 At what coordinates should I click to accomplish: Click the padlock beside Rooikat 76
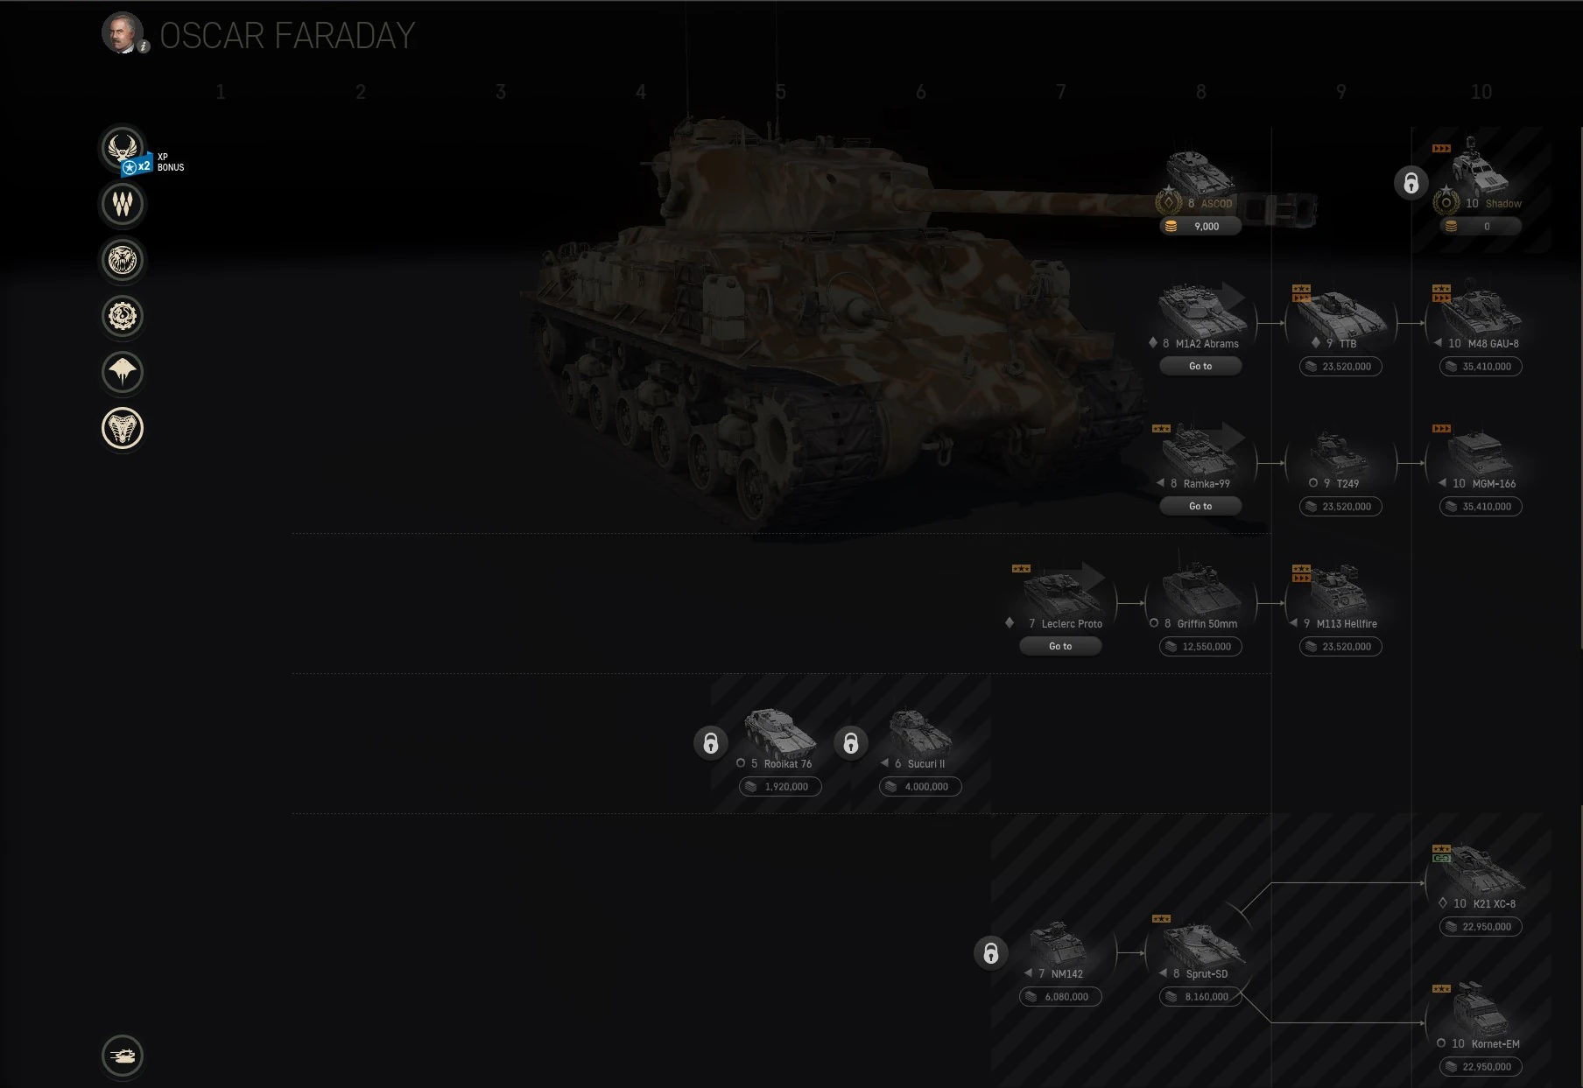[x=711, y=743]
